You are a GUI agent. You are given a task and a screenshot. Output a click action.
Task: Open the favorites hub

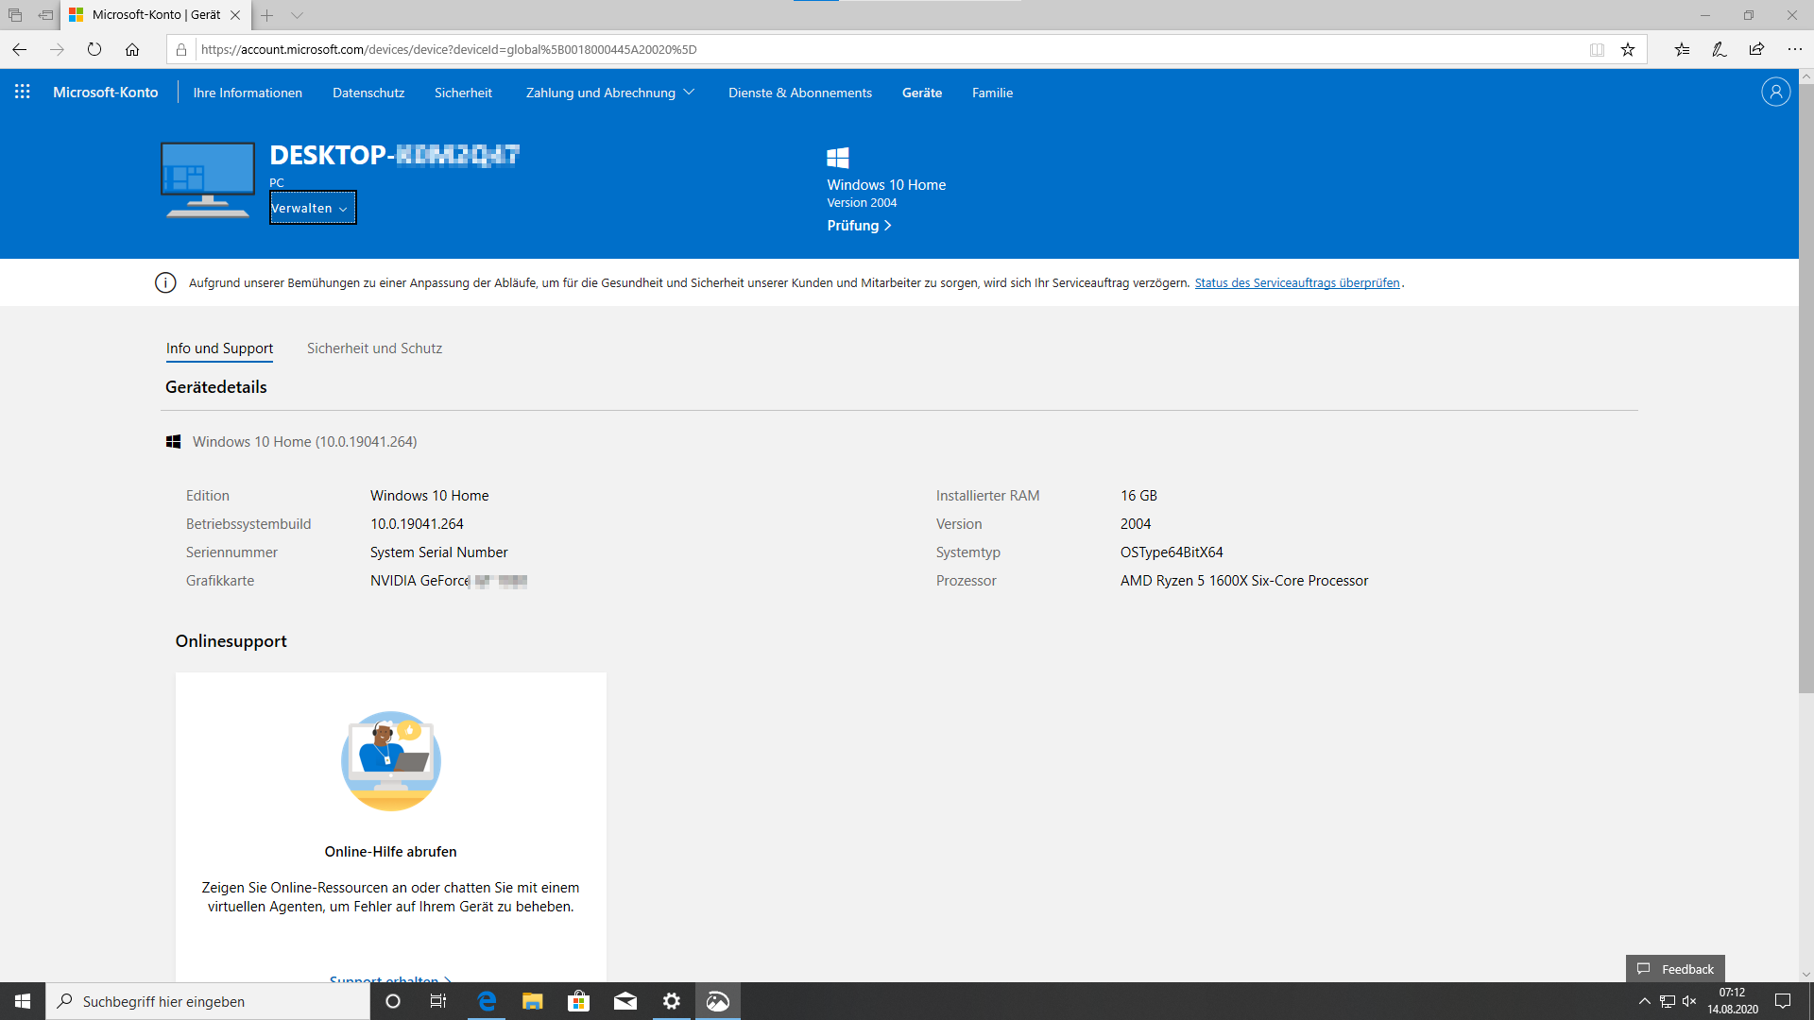1682,49
